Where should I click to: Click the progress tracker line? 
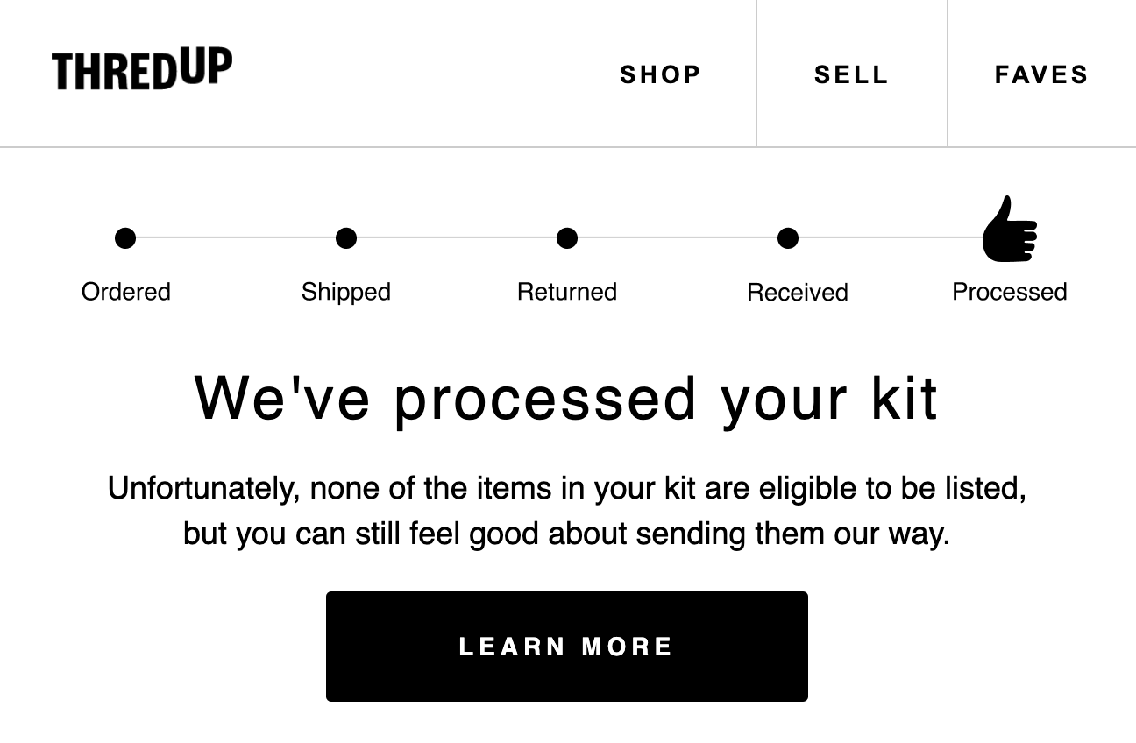pos(456,237)
